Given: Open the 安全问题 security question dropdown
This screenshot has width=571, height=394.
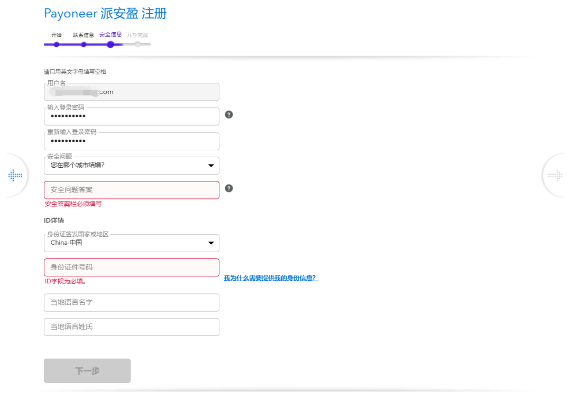Looking at the screenshot, I should [211, 165].
